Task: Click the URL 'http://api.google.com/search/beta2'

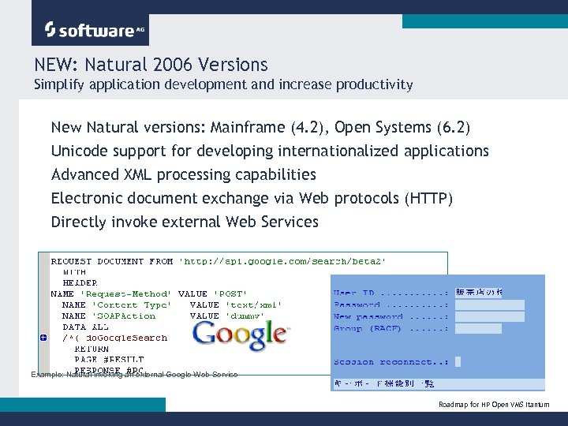Action: [x=282, y=261]
